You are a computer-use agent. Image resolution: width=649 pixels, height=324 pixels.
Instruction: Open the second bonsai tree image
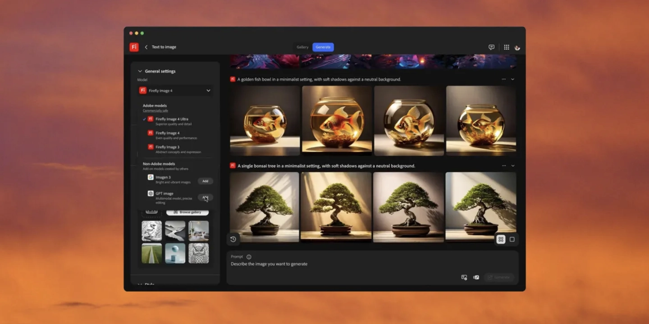(336, 207)
